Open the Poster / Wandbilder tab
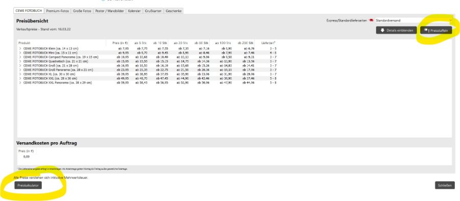This screenshot has height=201, width=460. (x=110, y=11)
